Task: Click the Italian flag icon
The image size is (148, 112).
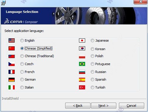Action: click(x=11, y=87)
